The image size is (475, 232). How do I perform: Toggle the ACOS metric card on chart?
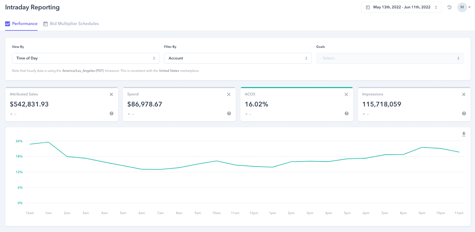297,104
